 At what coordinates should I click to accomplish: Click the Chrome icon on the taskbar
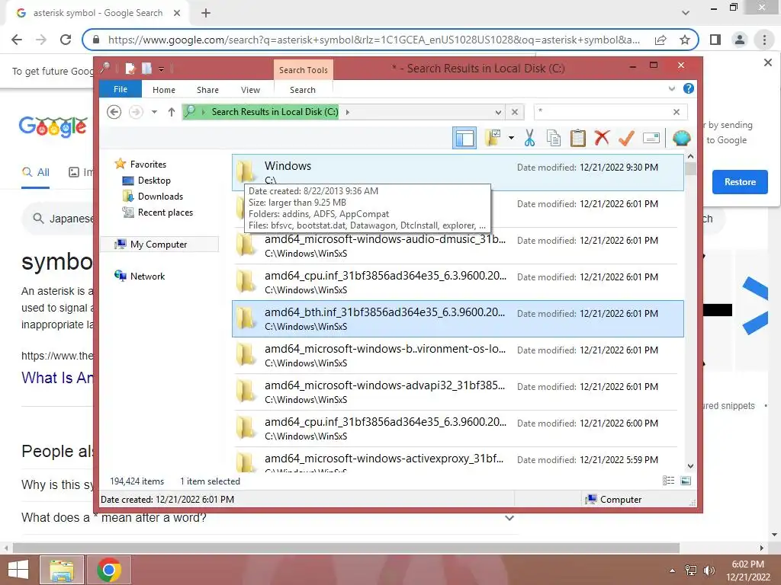point(108,570)
